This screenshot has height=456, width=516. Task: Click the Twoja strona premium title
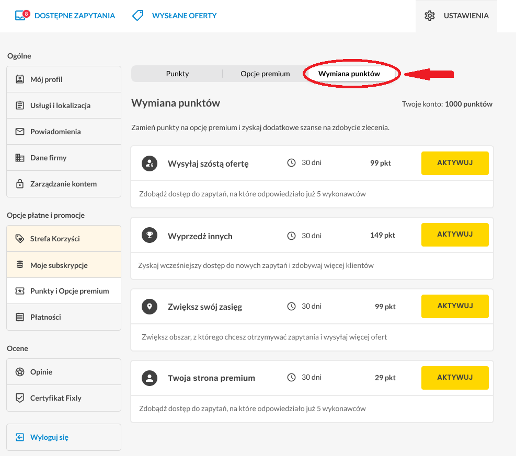(x=211, y=378)
